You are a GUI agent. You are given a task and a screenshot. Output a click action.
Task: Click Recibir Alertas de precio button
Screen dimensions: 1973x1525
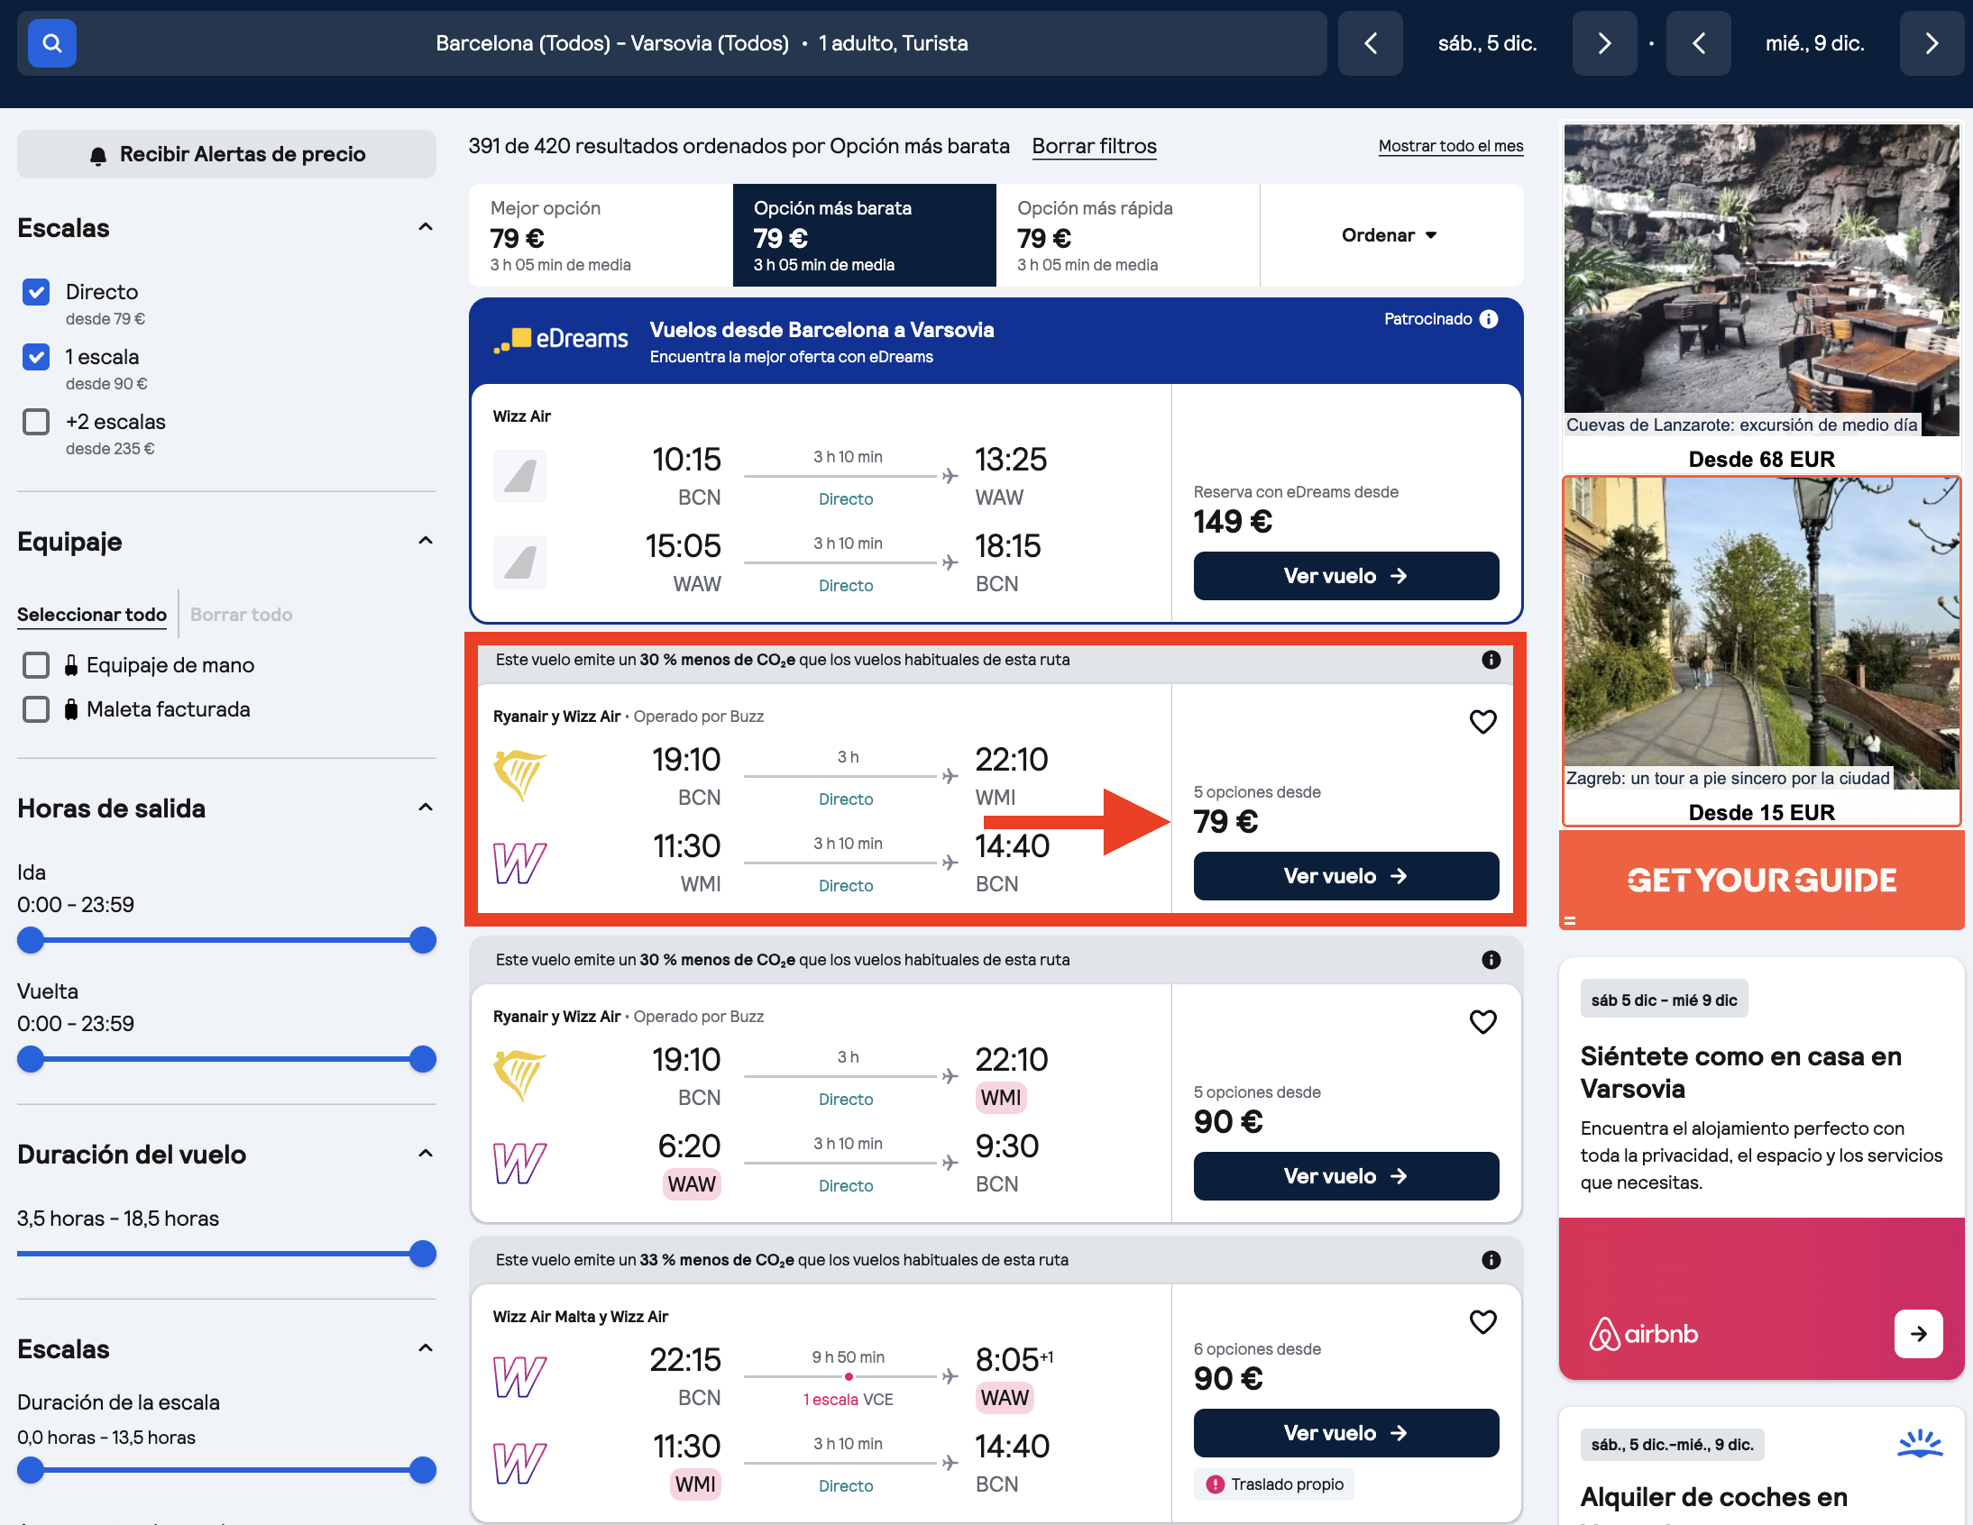(x=226, y=154)
